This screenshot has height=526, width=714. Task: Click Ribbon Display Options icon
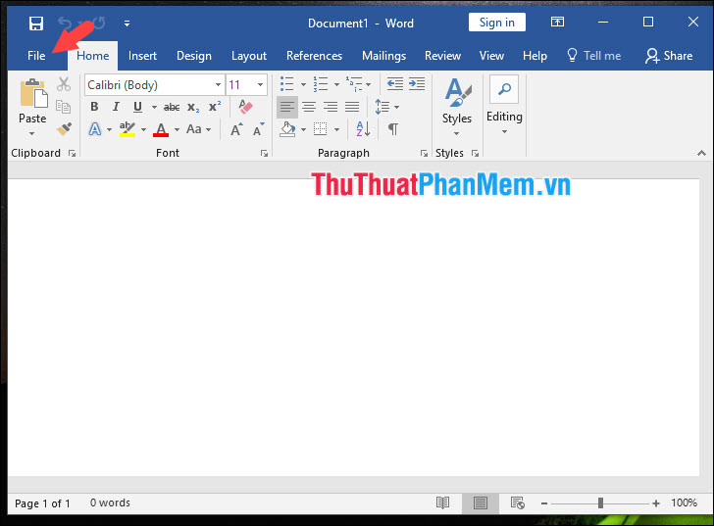[x=557, y=22]
